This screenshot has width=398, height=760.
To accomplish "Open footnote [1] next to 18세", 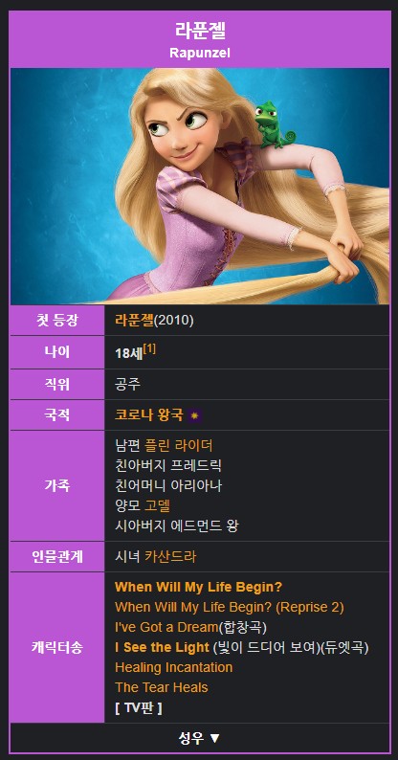I will coord(149,349).
